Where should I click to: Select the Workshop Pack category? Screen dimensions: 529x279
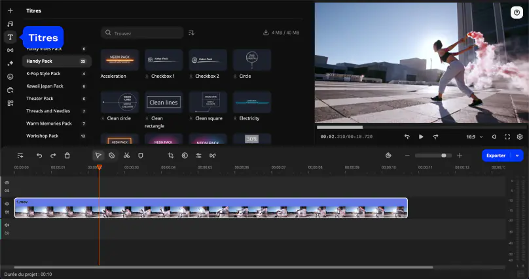(57, 136)
